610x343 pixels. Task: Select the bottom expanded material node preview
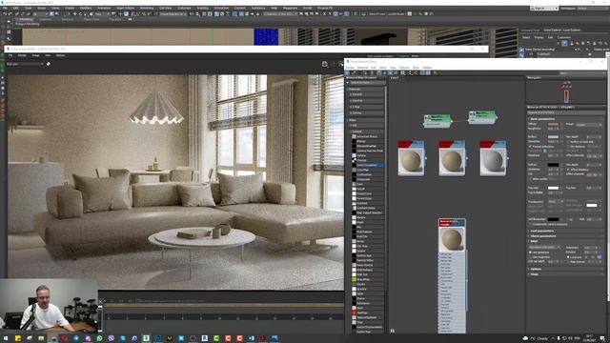[x=452, y=238]
